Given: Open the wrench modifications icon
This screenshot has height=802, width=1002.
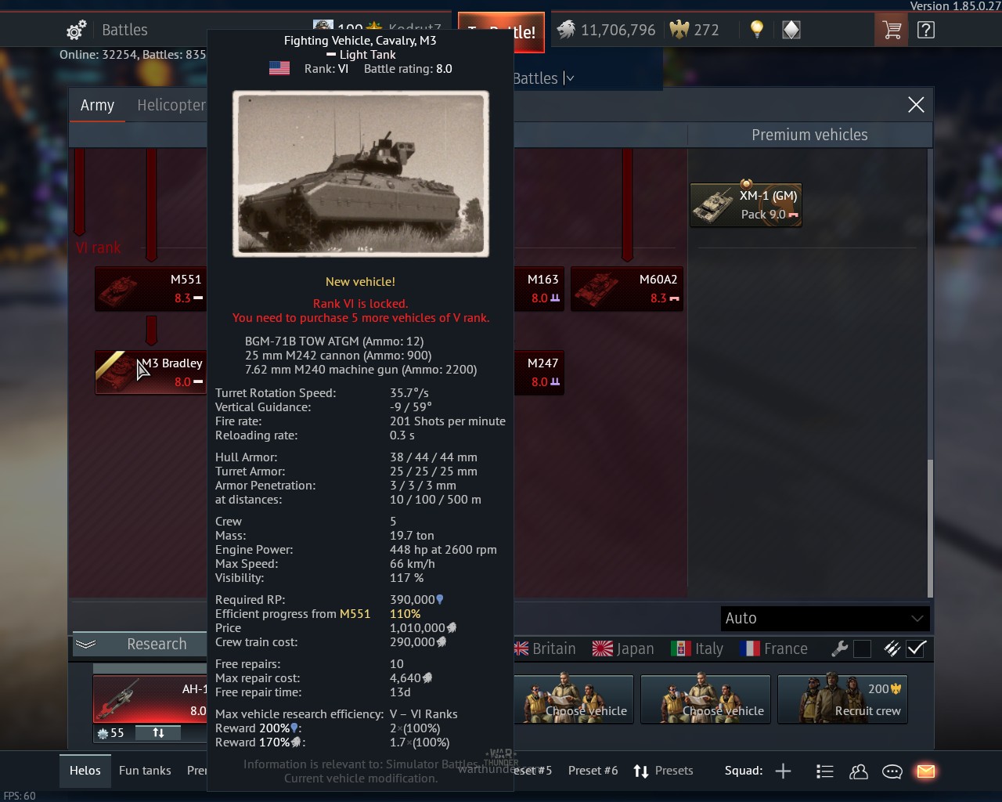Looking at the screenshot, I should (x=839, y=648).
